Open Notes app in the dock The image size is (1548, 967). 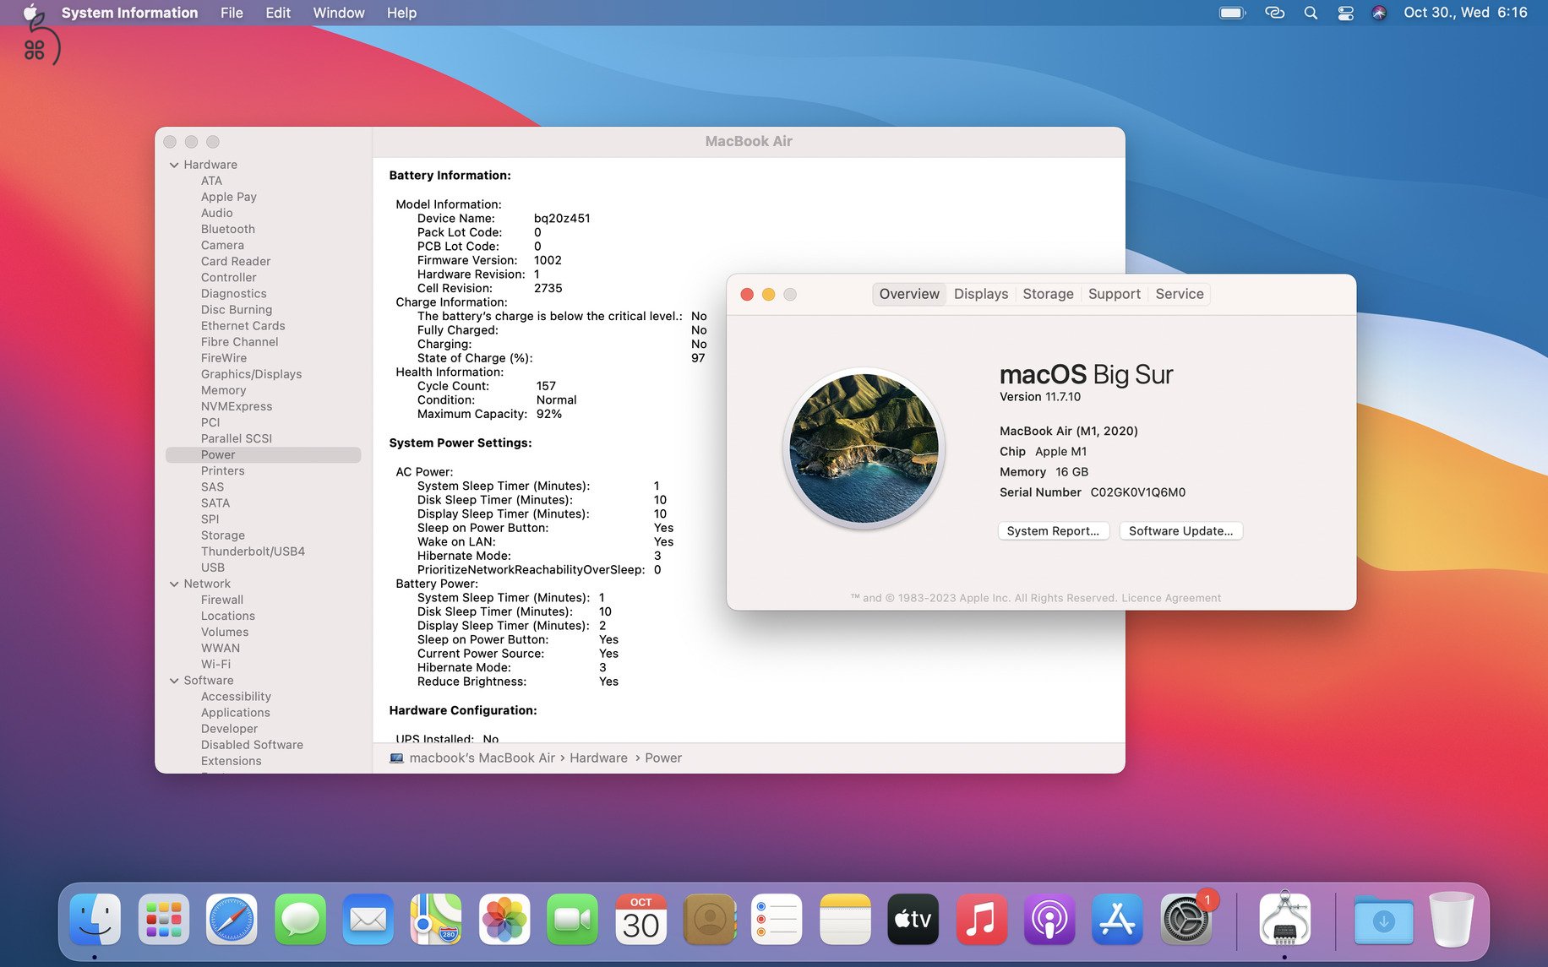pyautogui.click(x=845, y=919)
